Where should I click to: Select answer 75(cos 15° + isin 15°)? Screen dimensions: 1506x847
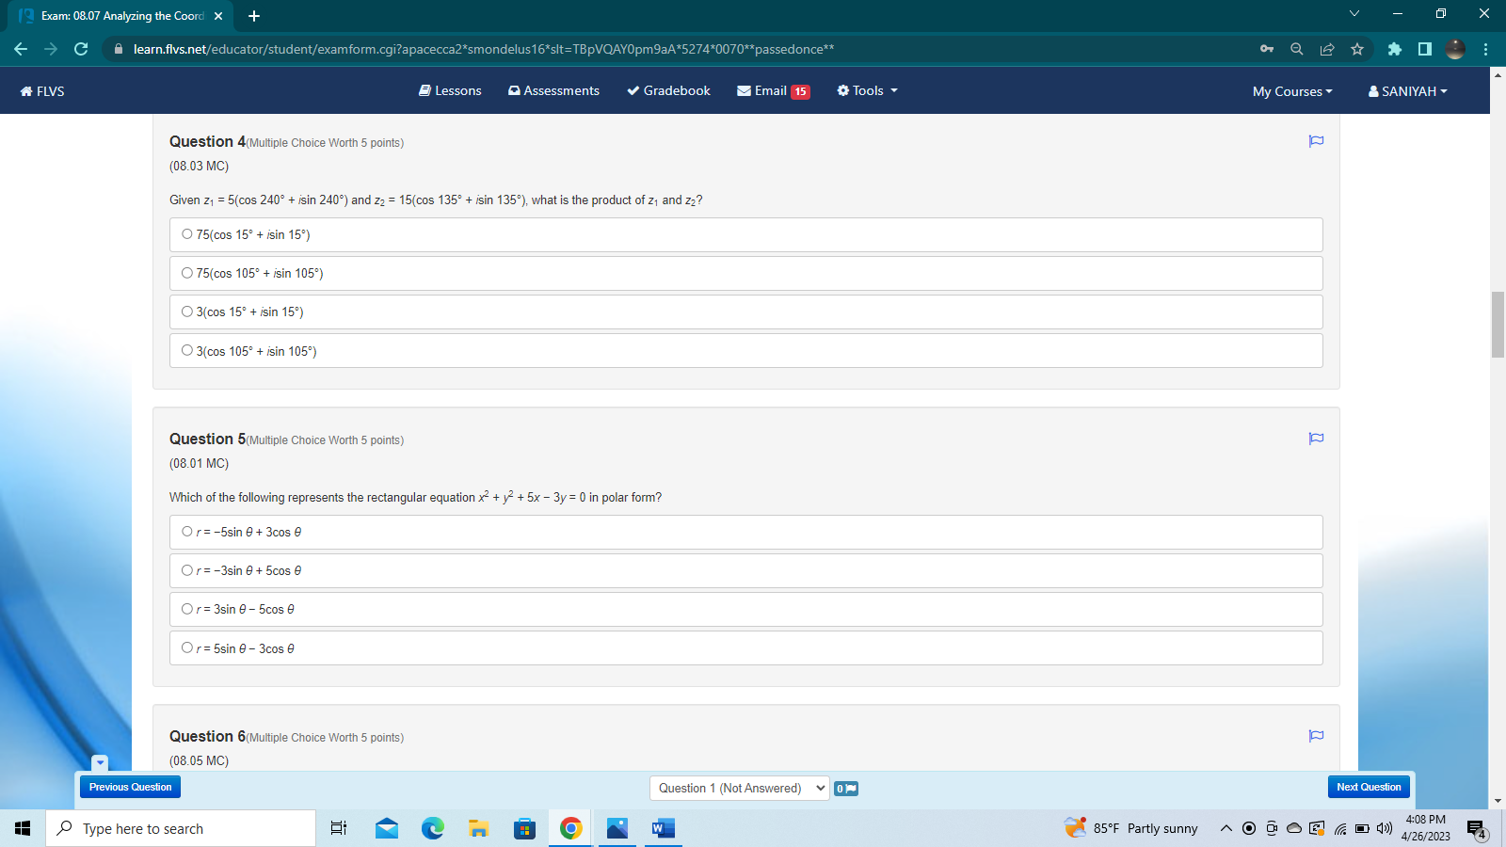pos(746,234)
